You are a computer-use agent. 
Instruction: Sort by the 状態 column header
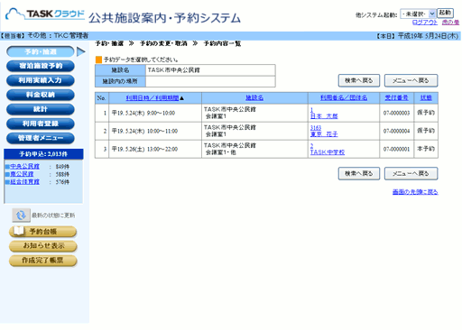(x=426, y=98)
